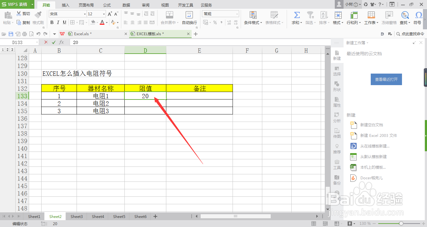The height and width of the screenshot is (227, 427).
Task: Toggle align text right
Action: click(139, 22)
